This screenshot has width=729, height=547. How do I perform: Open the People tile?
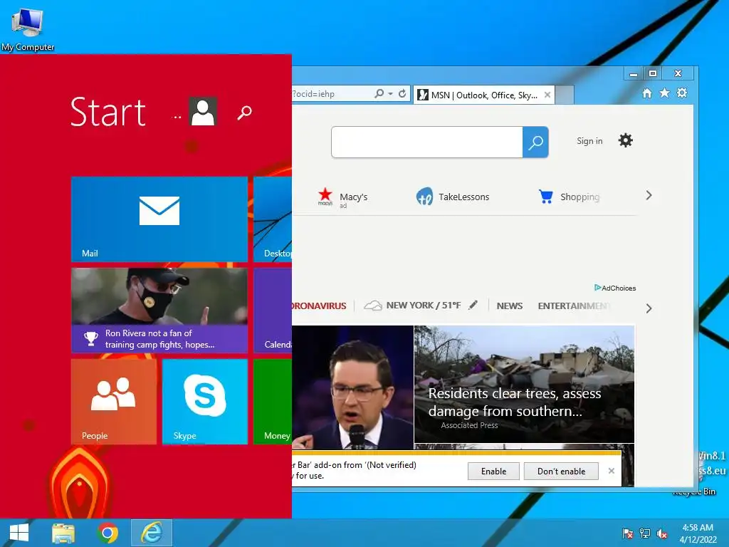click(114, 402)
